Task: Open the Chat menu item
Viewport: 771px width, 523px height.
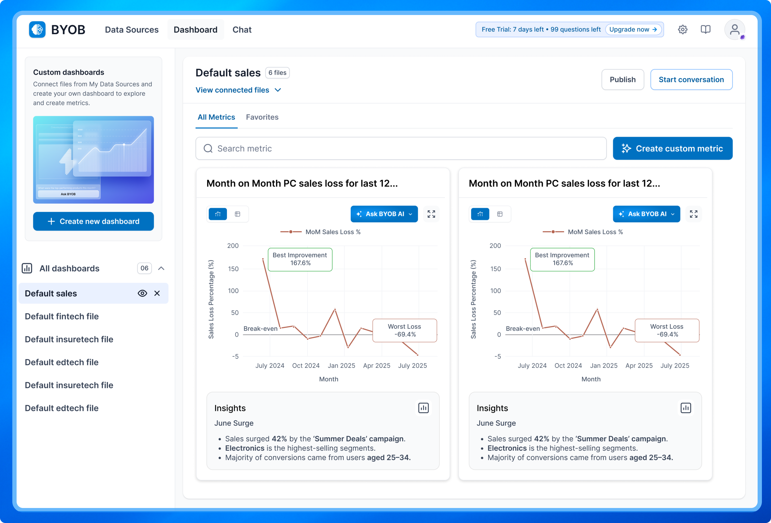Action: click(242, 29)
